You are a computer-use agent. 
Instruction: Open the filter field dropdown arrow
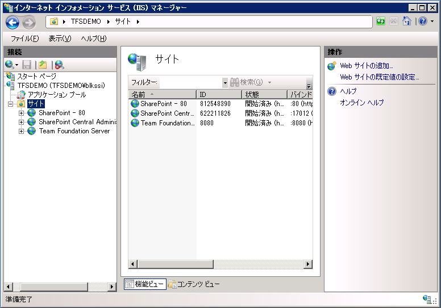[x=225, y=83]
